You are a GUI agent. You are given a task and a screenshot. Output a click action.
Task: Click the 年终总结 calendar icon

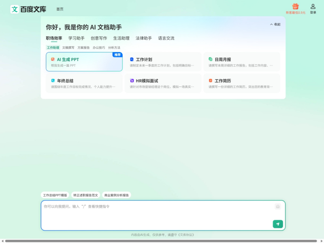tap(52, 80)
